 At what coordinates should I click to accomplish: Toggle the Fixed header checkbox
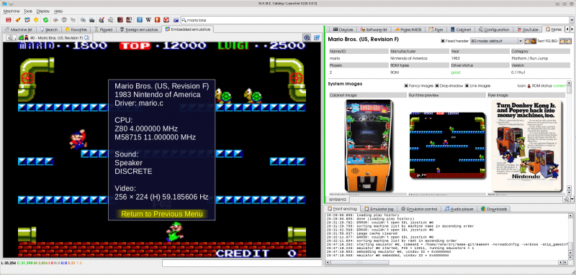[443, 41]
